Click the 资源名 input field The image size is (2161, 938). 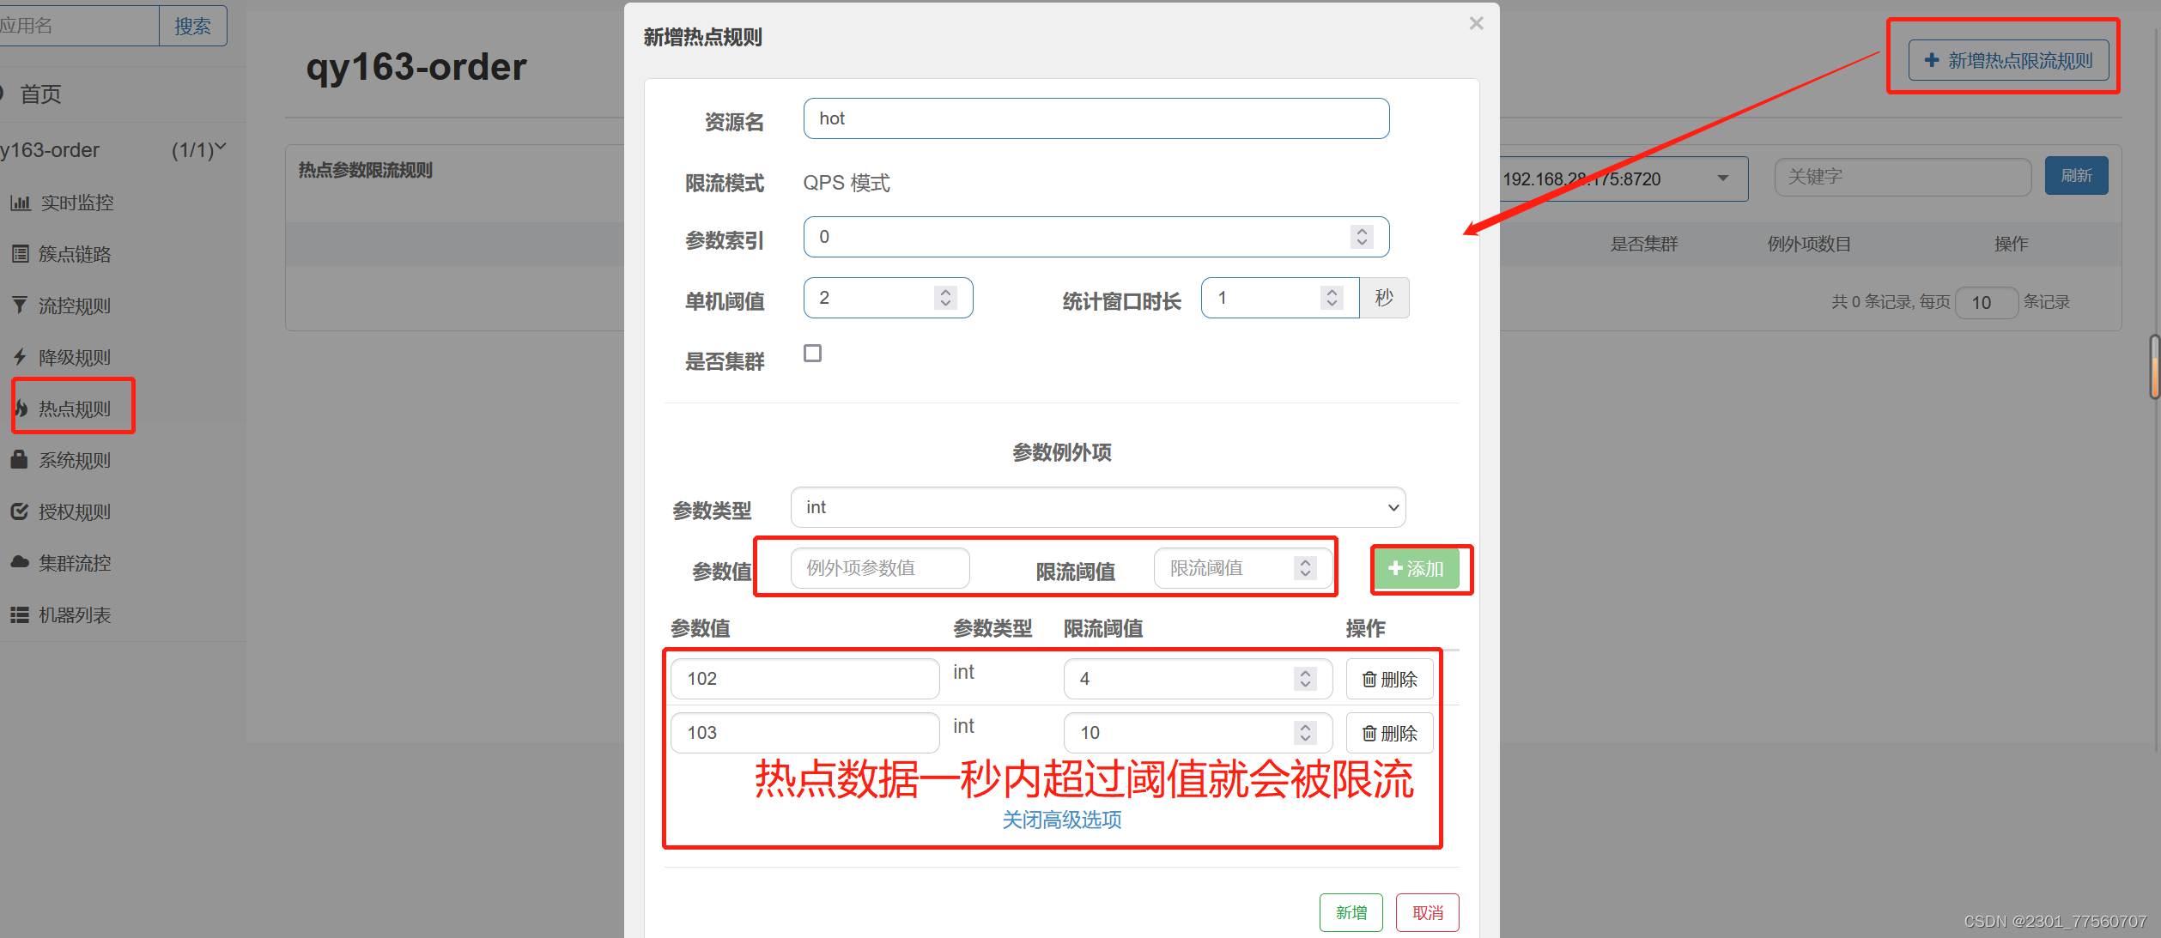[1096, 118]
